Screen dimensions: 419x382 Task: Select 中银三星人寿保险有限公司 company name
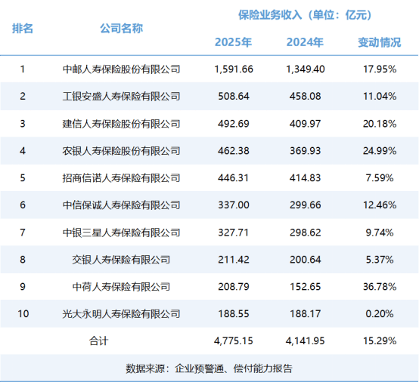[x=121, y=233]
